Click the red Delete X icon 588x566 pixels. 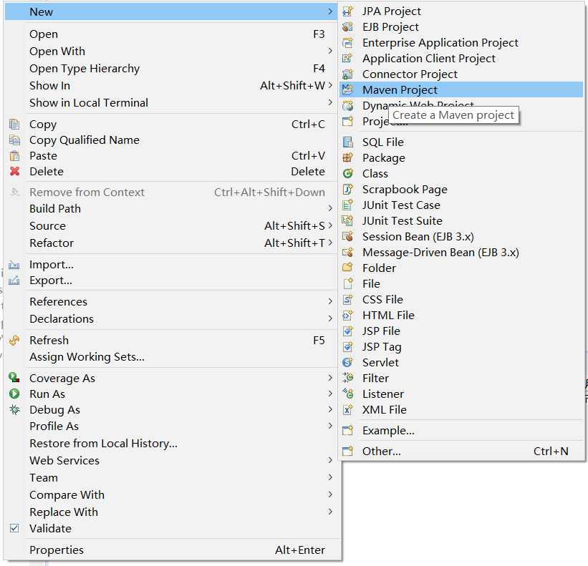point(14,172)
